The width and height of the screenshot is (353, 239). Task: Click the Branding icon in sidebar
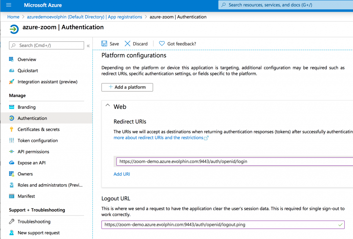[x=11, y=107]
